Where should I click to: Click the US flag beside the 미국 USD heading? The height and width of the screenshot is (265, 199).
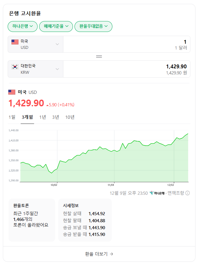click(11, 92)
